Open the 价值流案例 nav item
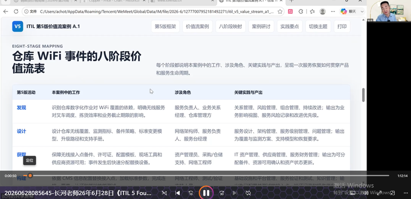This screenshot has height=199, width=411. click(197, 26)
